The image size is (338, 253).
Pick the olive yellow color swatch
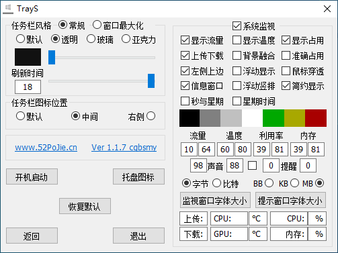pyautogui.click(x=294, y=118)
